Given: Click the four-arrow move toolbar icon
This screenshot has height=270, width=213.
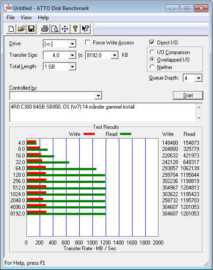Looking at the screenshot, I should pyautogui.click(x=65, y=29).
